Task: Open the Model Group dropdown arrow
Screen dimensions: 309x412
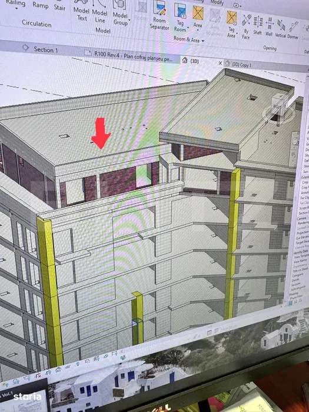Action: coord(129,20)
